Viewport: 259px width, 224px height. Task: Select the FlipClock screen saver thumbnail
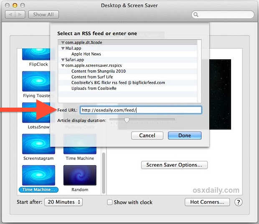point(36,54)
